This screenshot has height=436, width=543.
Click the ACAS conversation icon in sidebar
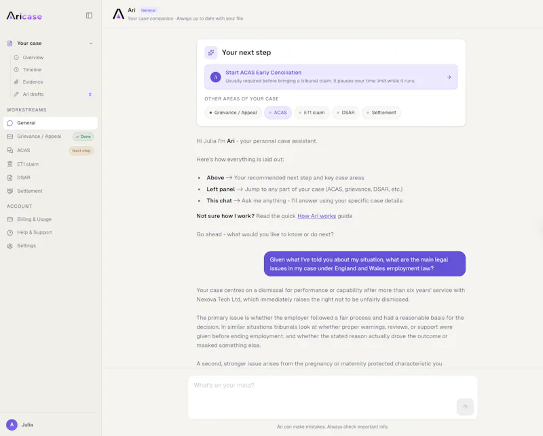tap(10, 150)
